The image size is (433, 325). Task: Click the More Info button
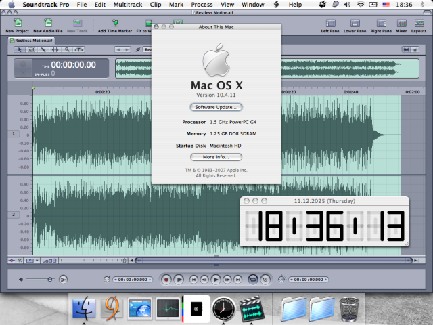point(216,157)
